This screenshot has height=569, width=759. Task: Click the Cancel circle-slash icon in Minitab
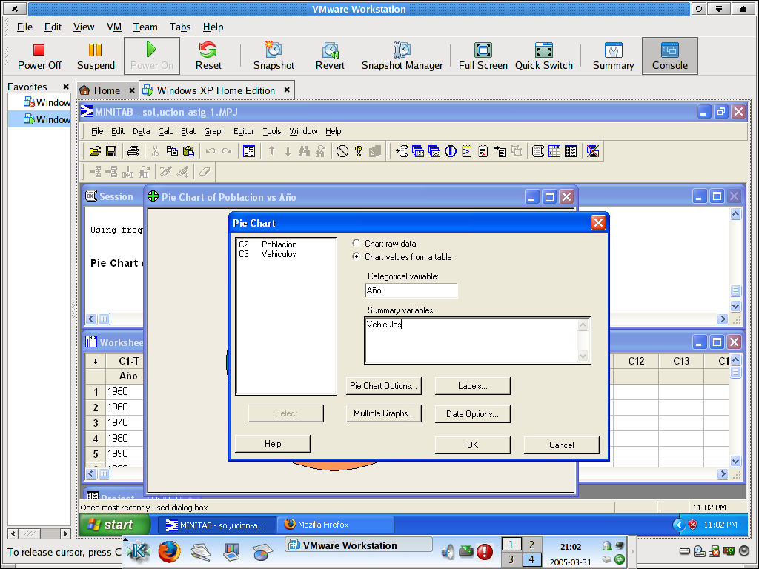click(x=342, y=151)
